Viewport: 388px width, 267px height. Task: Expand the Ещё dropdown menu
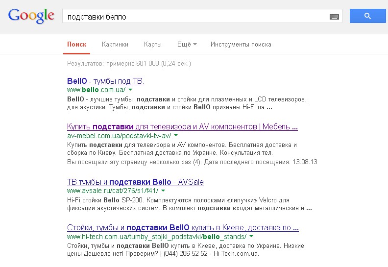point(187,45)
